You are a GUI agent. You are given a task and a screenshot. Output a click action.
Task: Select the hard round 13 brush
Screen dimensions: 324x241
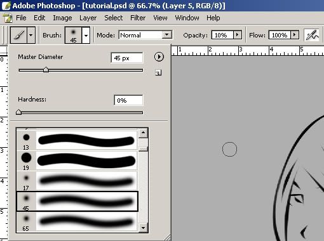pyautogui.click(x=77, y=140)
